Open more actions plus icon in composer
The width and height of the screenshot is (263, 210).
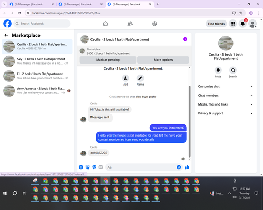pyautogui.click(x=81, y=167)
